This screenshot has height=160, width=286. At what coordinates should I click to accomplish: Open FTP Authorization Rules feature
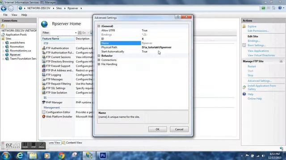pyautogui.click(x=58, y=52)
